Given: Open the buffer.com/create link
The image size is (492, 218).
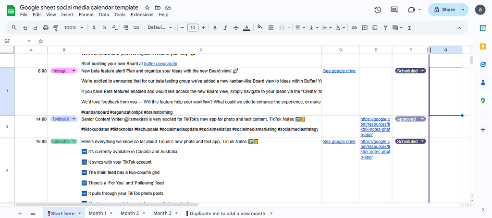Looking at the screenshot, I should (x=160, y=63).
